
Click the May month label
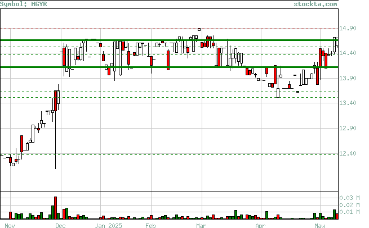click(319, 225)
